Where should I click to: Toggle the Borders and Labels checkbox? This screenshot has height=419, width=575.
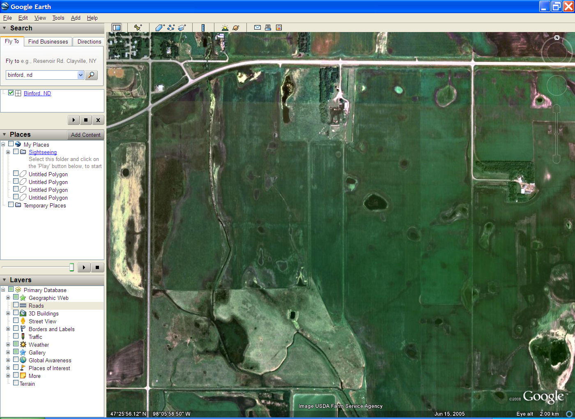[16, 329]
